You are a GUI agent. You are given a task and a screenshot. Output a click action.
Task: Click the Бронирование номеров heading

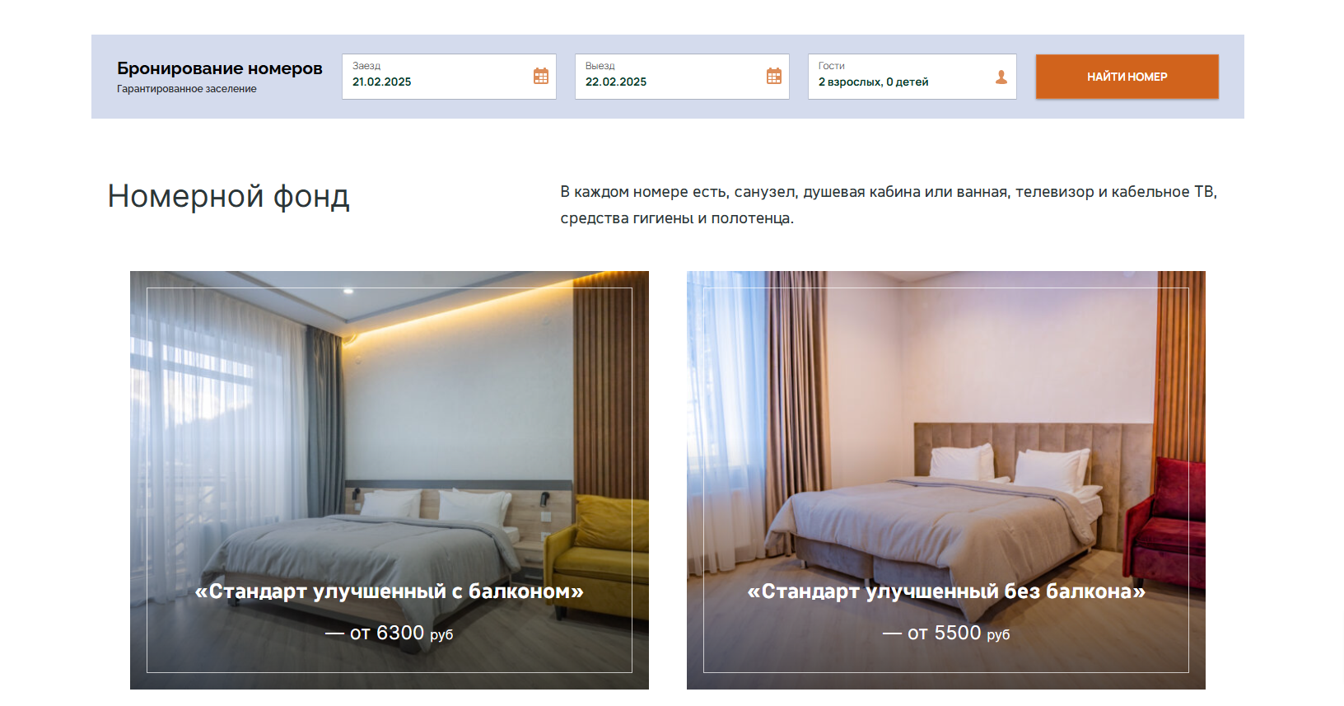pos(220,68)
